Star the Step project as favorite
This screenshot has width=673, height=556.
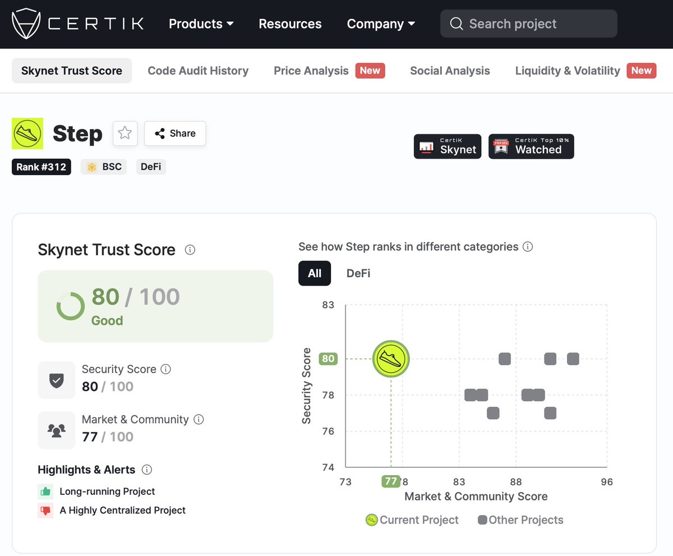tap(125, 134)
